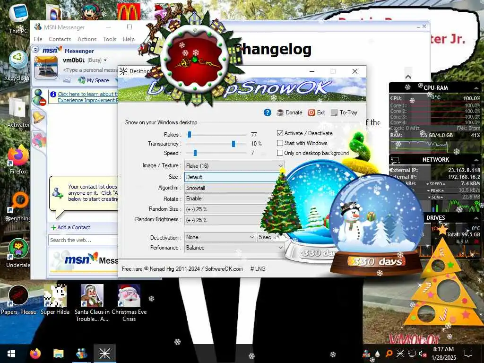
Task: Click the MSN display picture thumbnail
Action: click(x=46, y=68)
